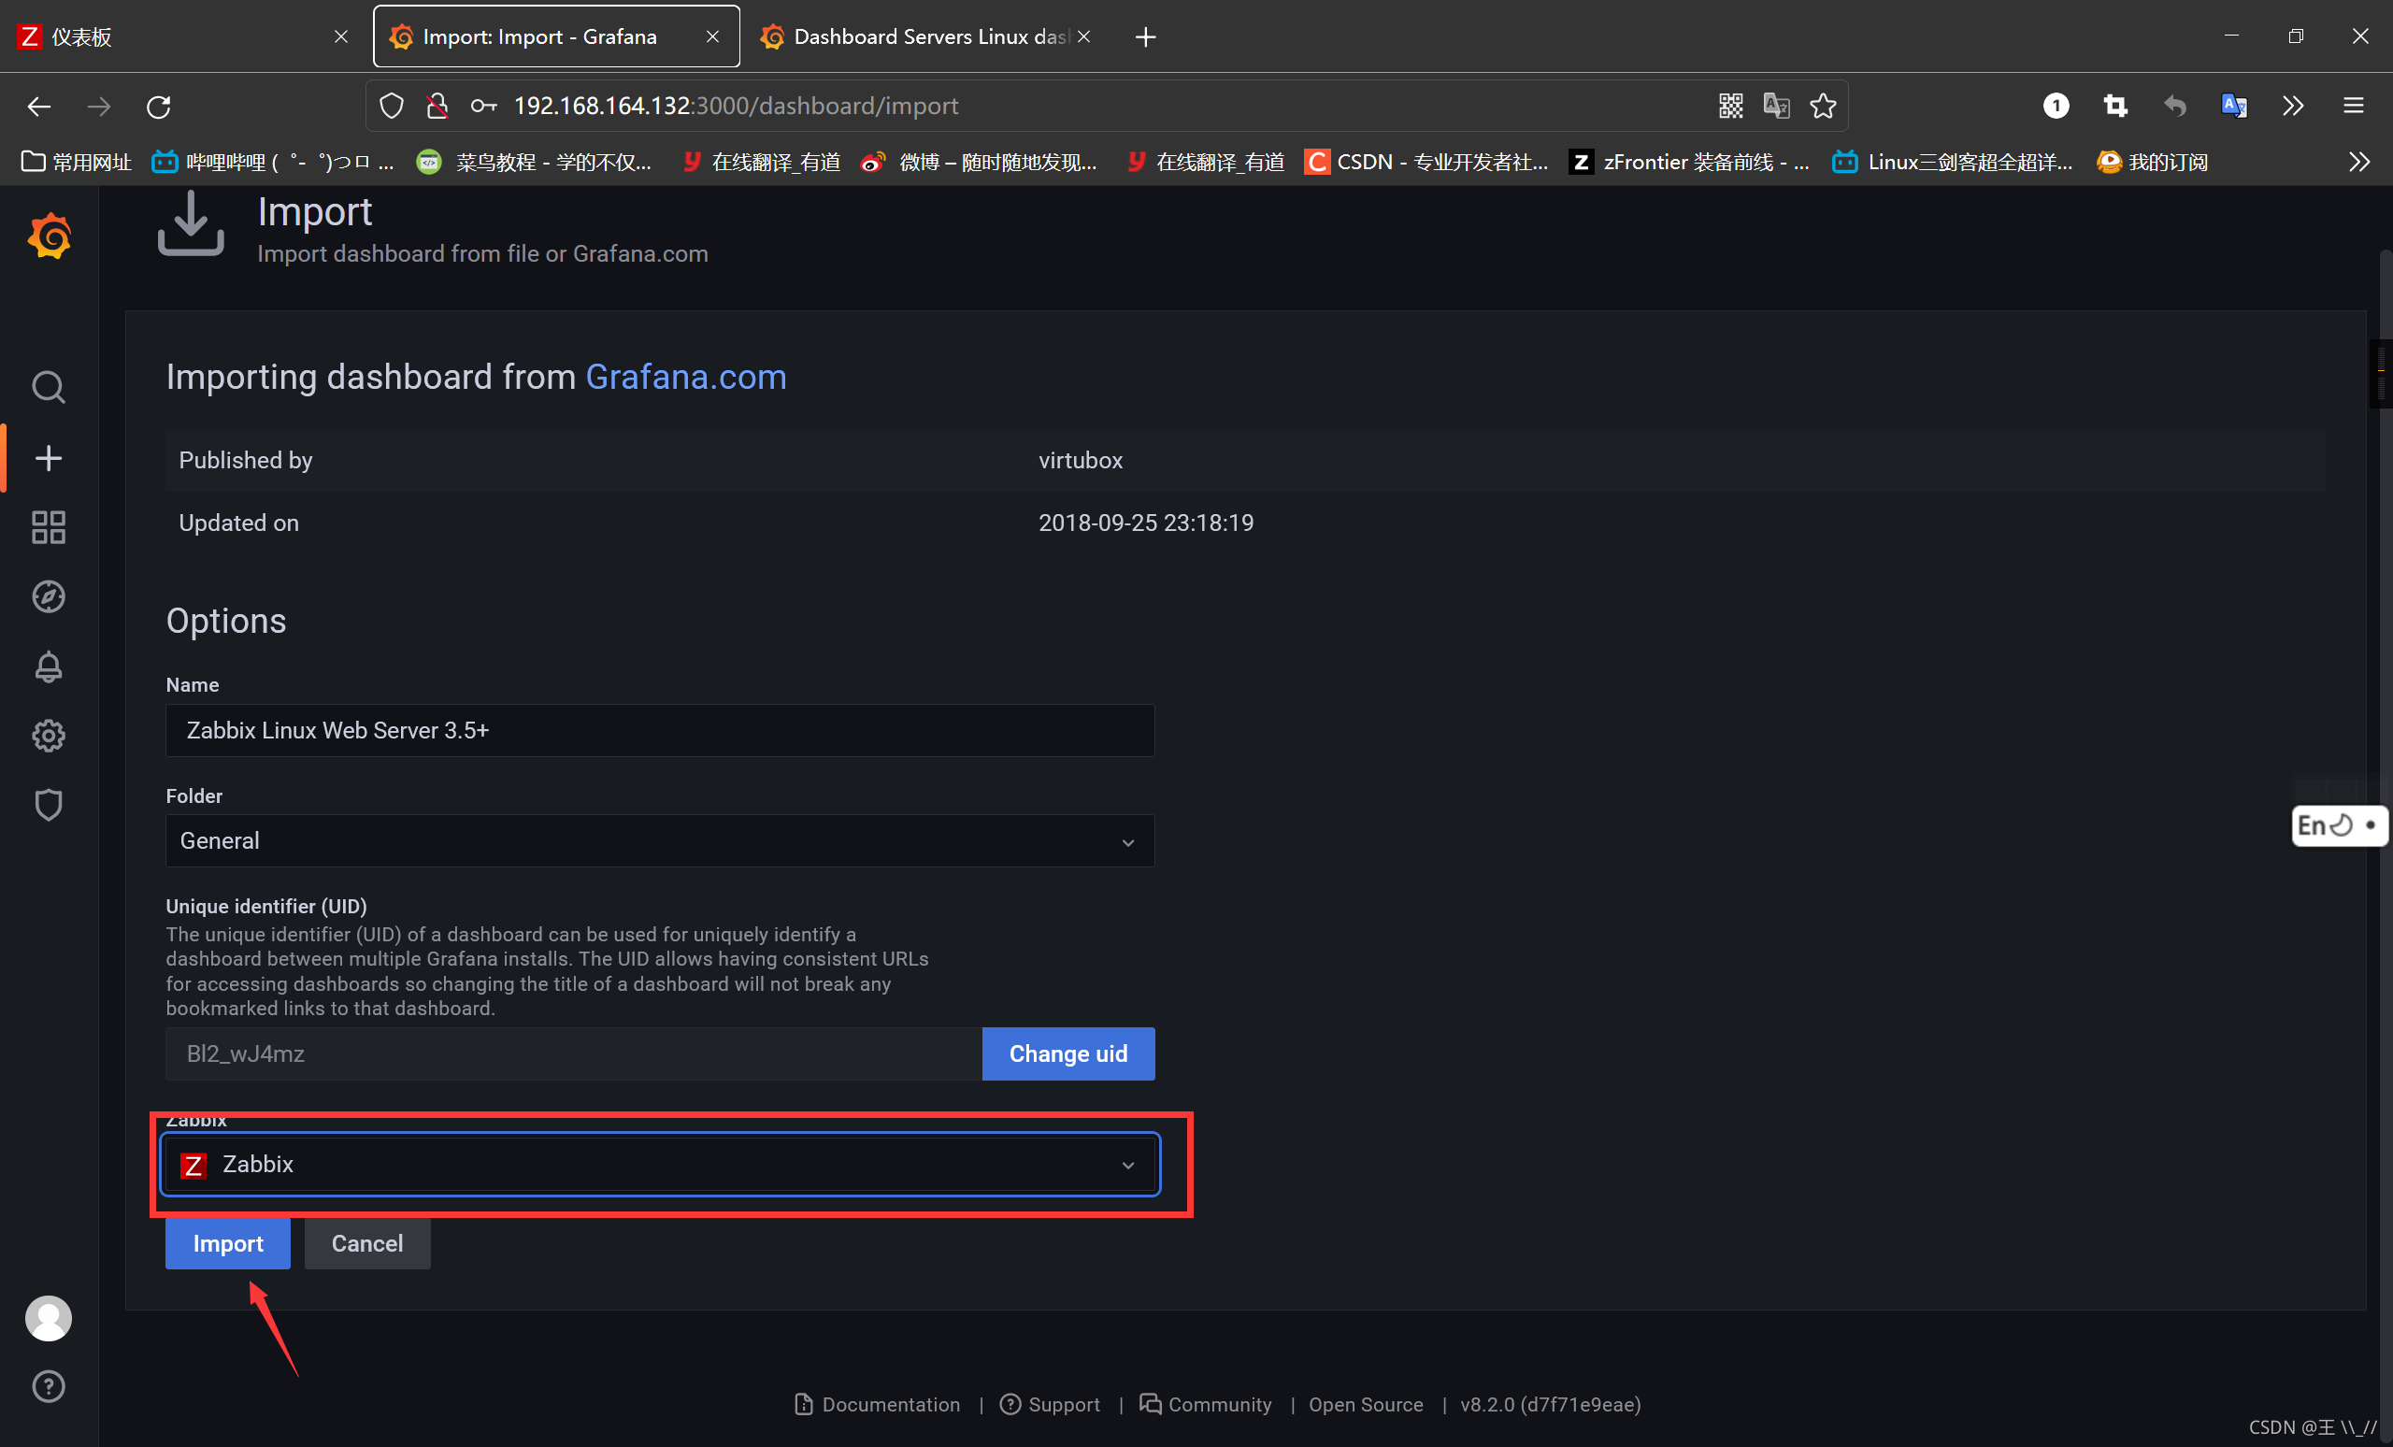Viewport: 2393px width, 1447px height.
Task: Click the UID field showing BI2_wJ4mz
Action: (x=574, y=1053)
